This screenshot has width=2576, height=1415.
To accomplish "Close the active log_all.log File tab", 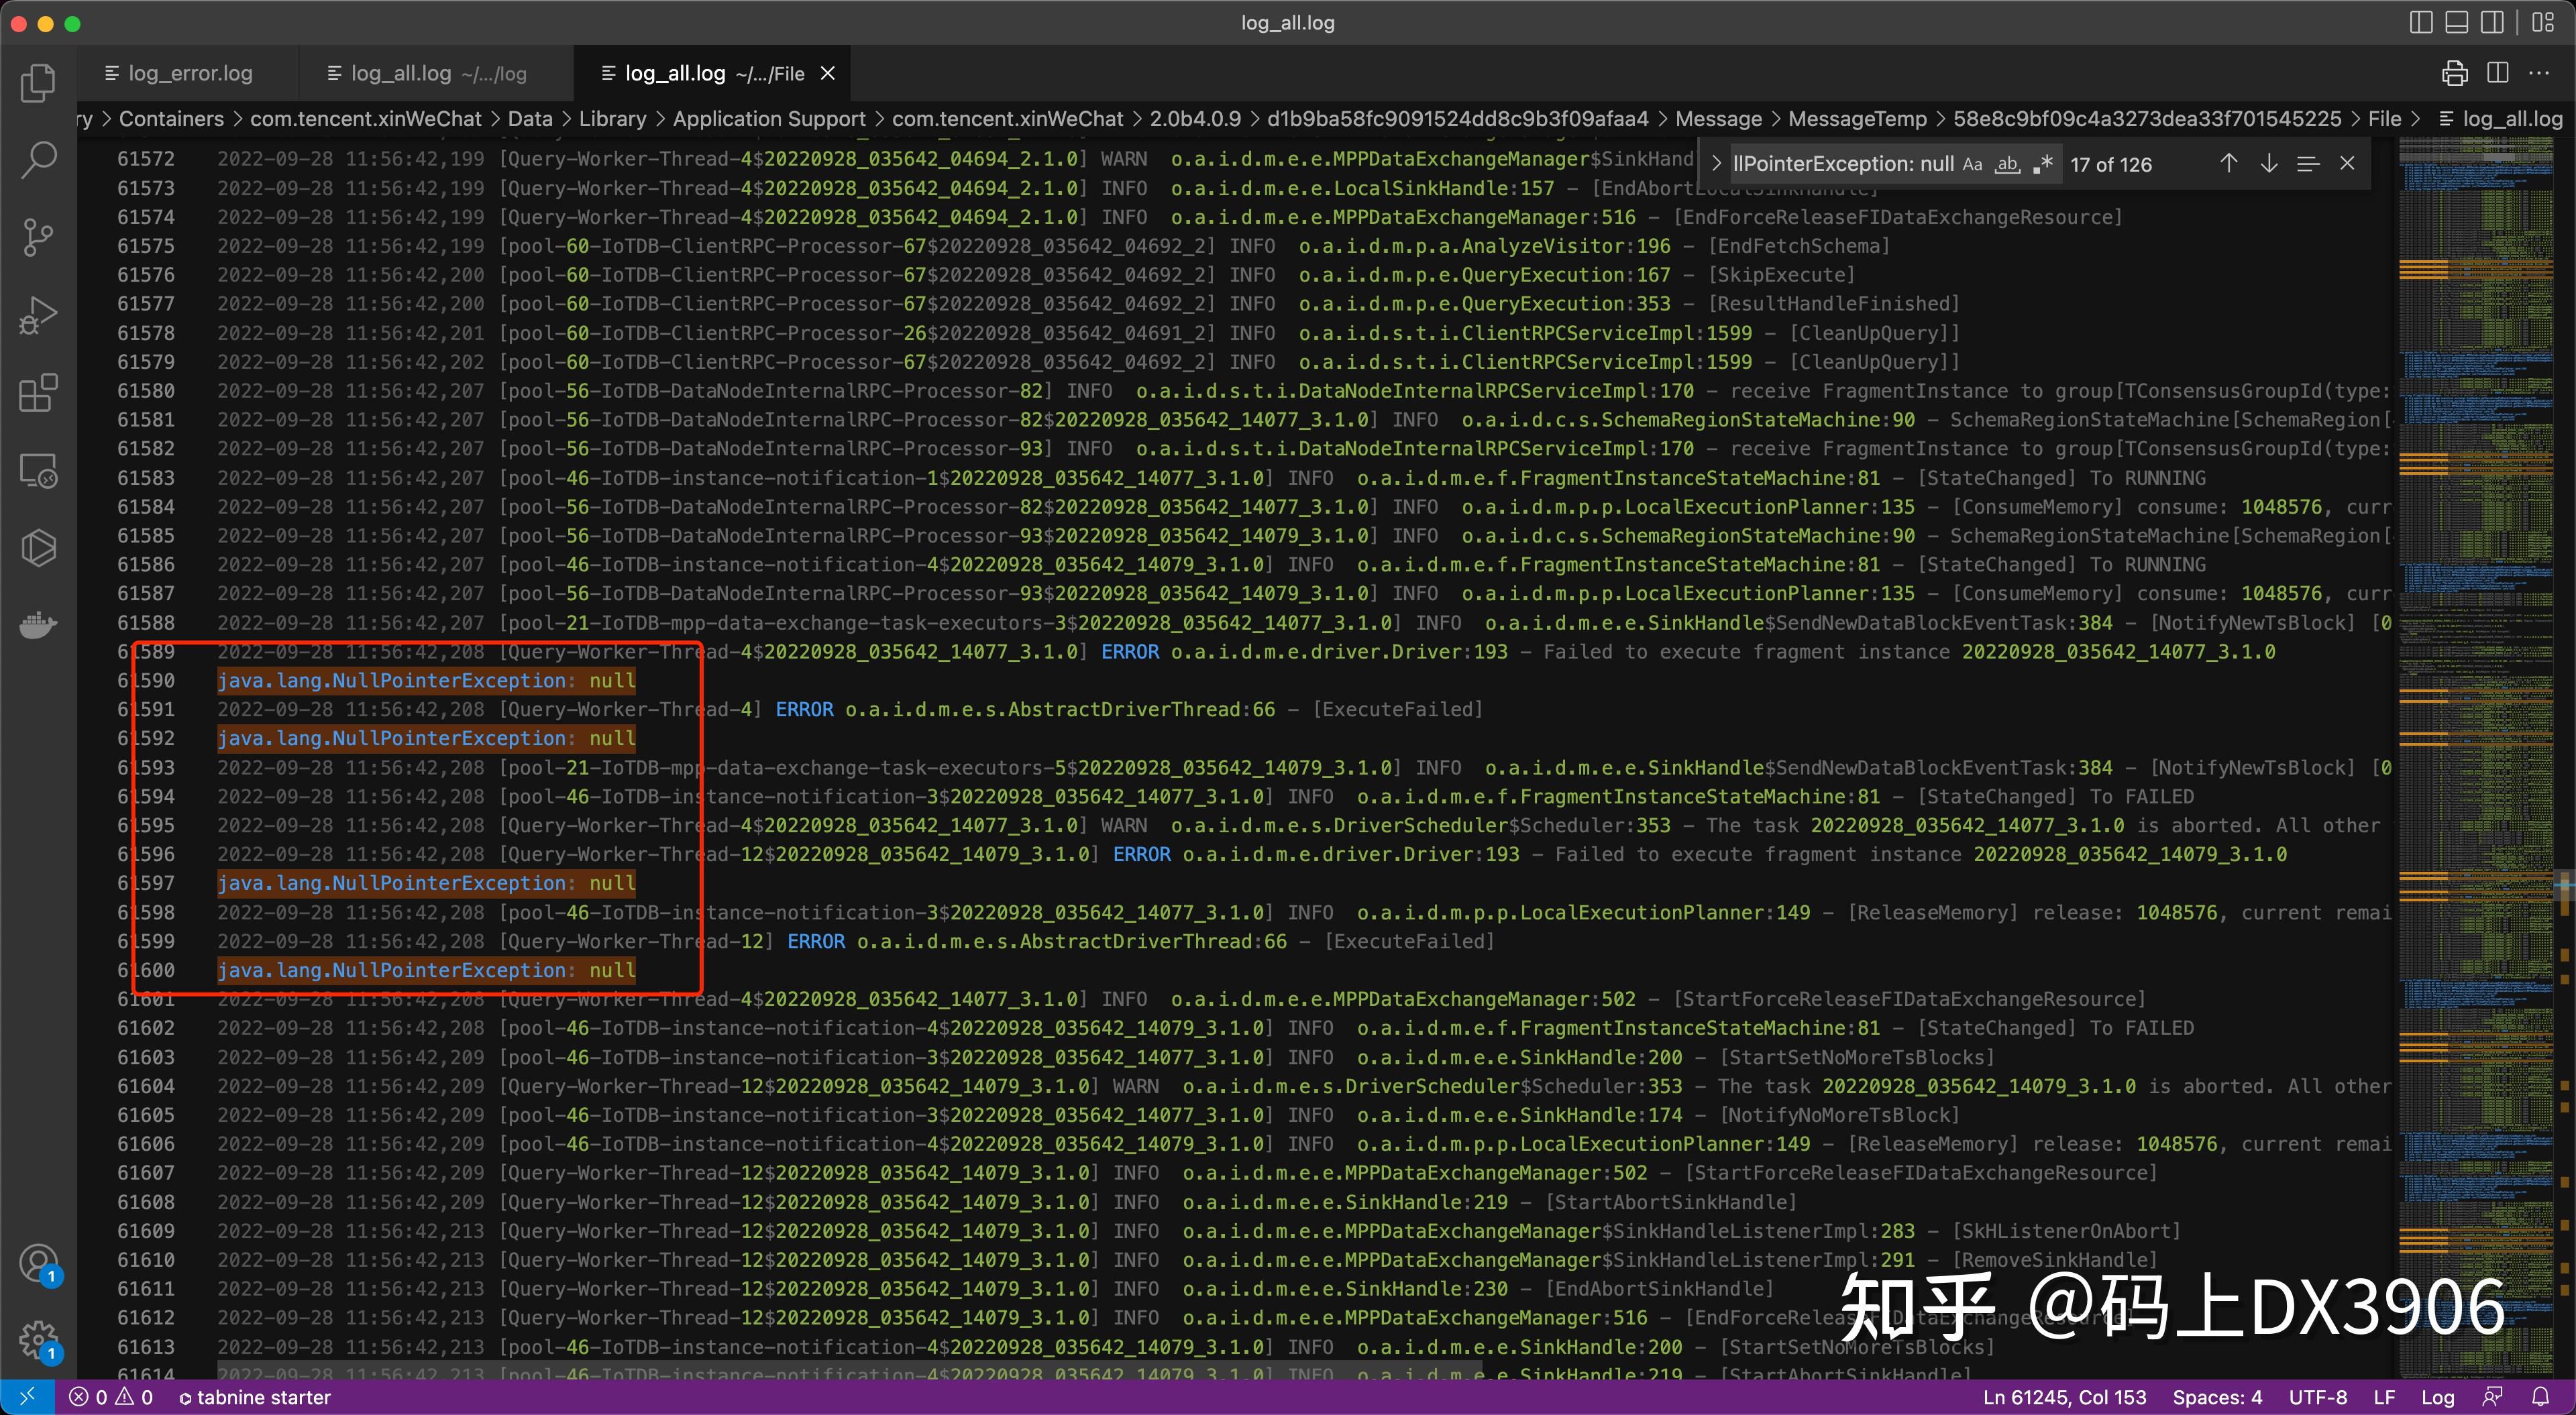I will [x=828, y=73].
